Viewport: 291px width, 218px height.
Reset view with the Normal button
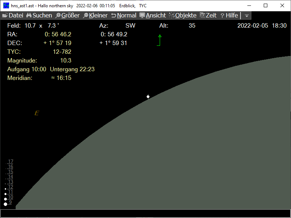click(x=124, y=16)
